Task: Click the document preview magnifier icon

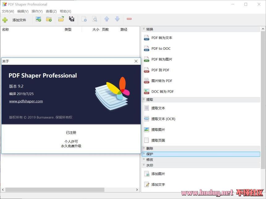Action: tap(94, 19)
